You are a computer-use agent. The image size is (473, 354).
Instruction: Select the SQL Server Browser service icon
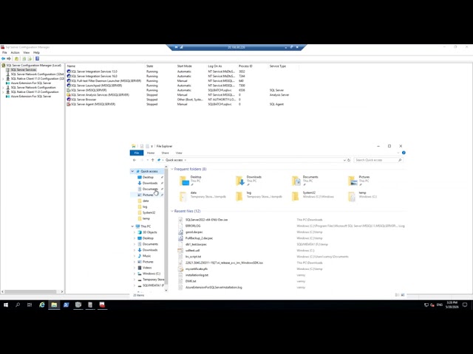tap(69, 100)
